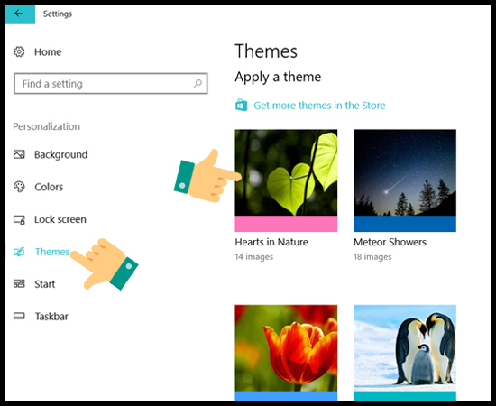Select the Themes sidebar item
496x406 pixels.
click(52, 252)
